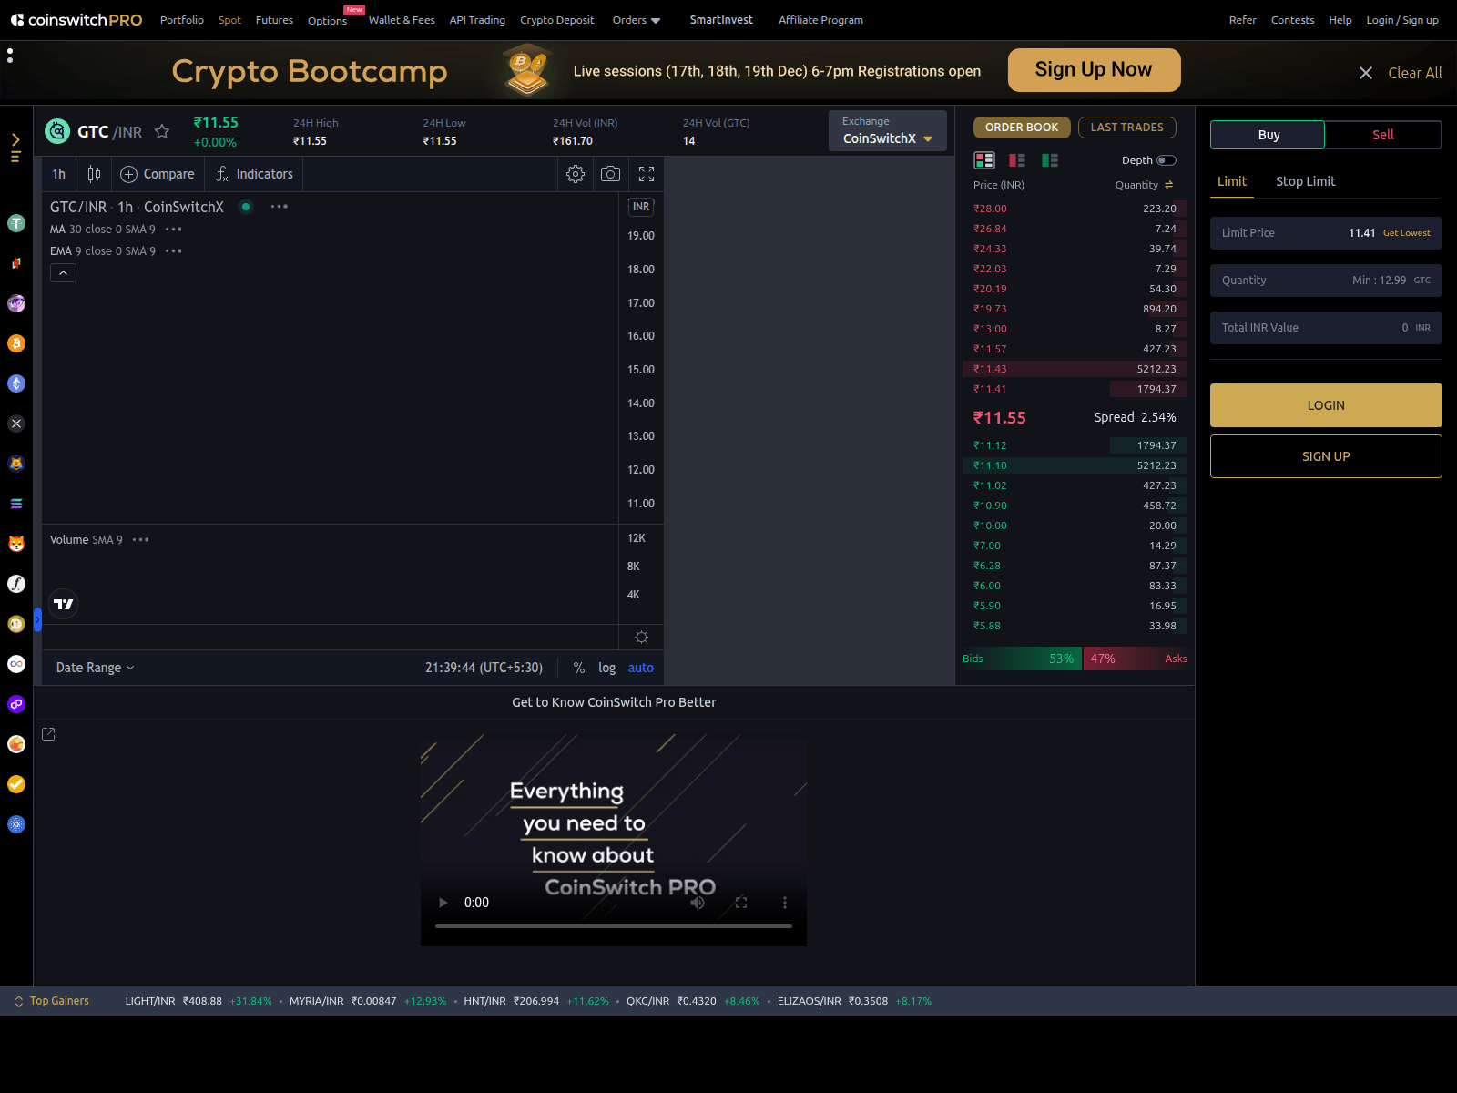The width and height of the screenshot is (1457, 1093).
Task: Select Tether coin in sidebar
Action: [x=16, y=223]
